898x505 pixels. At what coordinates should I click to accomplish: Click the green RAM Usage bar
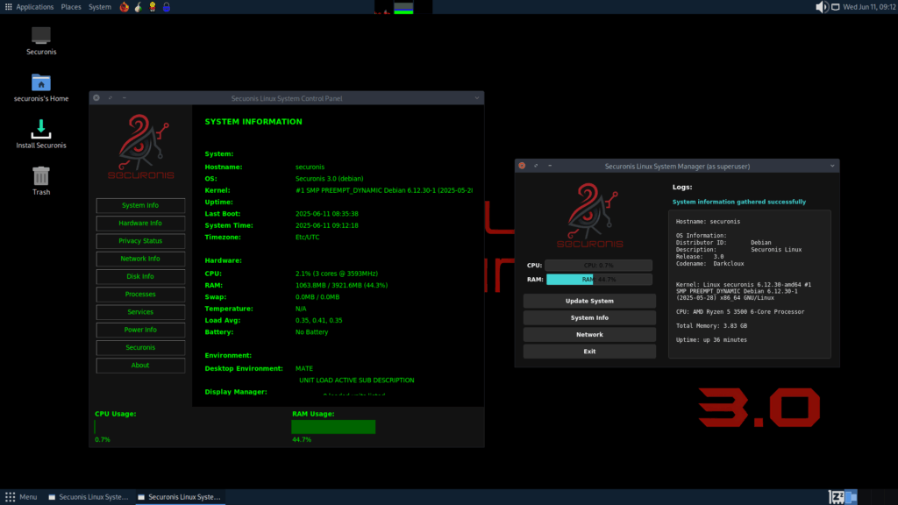click(x=333, y=427)
